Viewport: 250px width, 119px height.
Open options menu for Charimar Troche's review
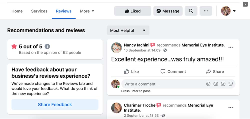point(230,107)
